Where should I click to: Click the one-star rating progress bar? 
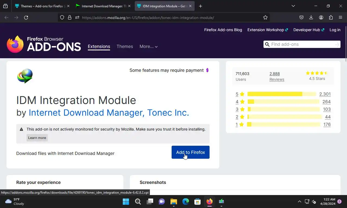point(284,124)
